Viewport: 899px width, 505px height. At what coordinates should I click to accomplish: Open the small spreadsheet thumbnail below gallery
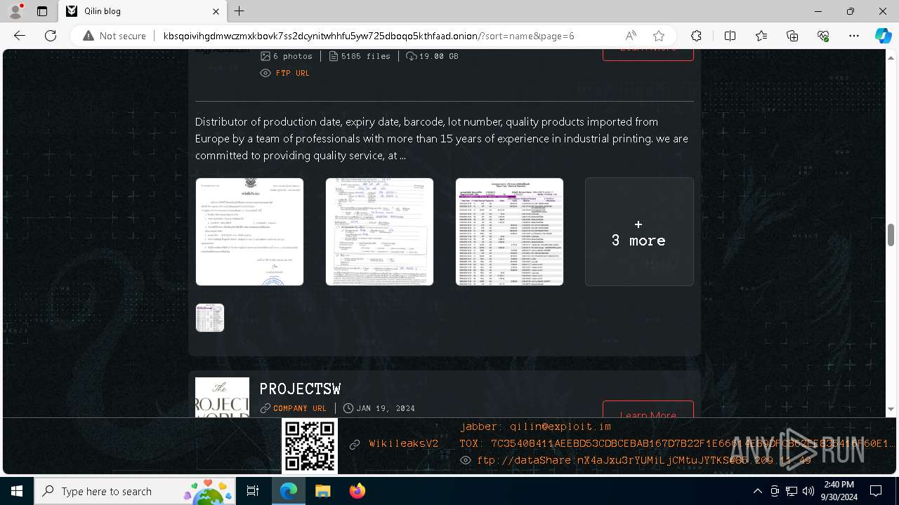pyautogui.click(x=209, y=318)
